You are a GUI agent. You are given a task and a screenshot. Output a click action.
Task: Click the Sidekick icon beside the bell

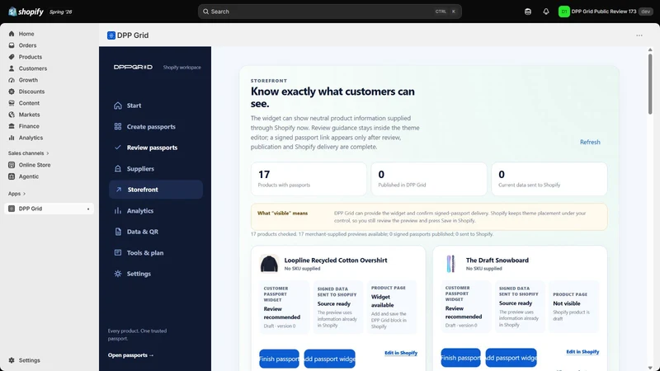pos(528,12)
